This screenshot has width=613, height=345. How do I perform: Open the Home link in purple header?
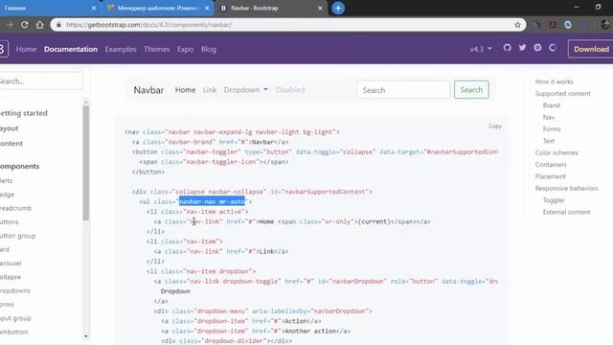click(x=26, y=49)
